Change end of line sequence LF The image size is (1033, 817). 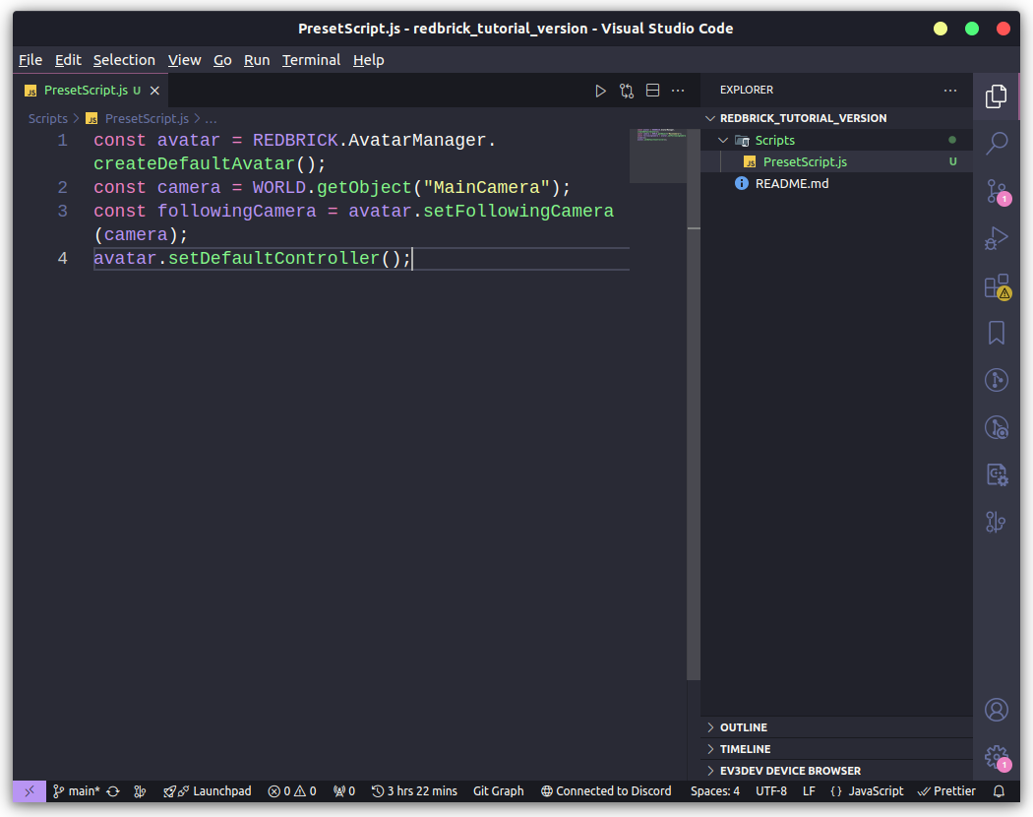point(809,790)
